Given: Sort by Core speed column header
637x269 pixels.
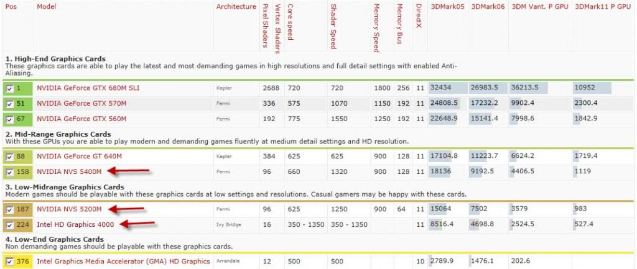Looking at the screenshot, I should tap(290, 22).
